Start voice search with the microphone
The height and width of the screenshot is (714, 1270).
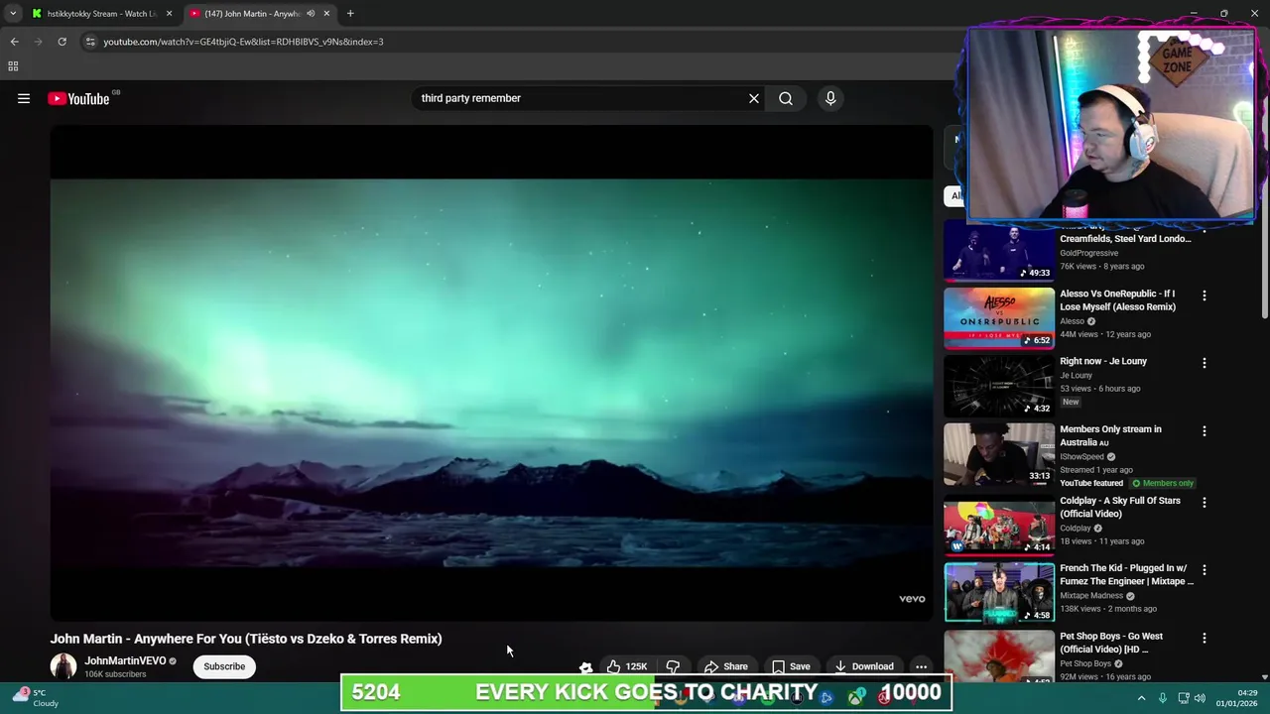coord(830,98)
